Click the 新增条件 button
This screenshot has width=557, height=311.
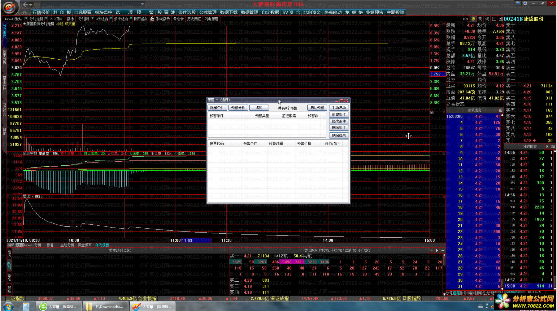(x=339, y=114)
